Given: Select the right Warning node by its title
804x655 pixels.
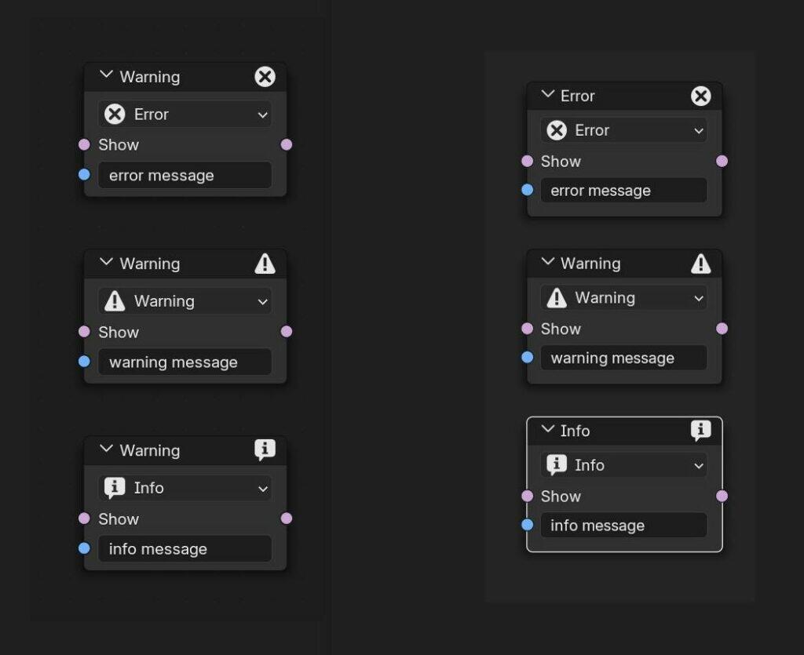Looking at the screenshot, I should coord(590,264).
